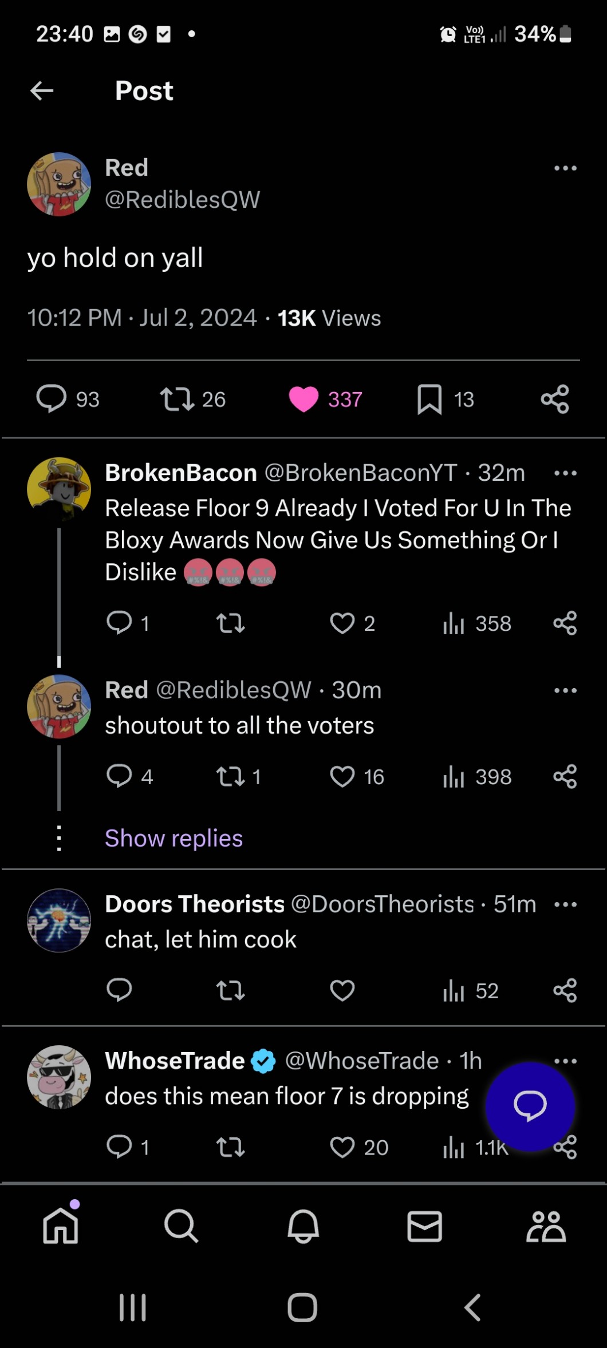The height and width of the screenshot is (1348, 607).
Task: Like BrokenBacon's Floor 9 reply
Action: (x=342, y=623)
